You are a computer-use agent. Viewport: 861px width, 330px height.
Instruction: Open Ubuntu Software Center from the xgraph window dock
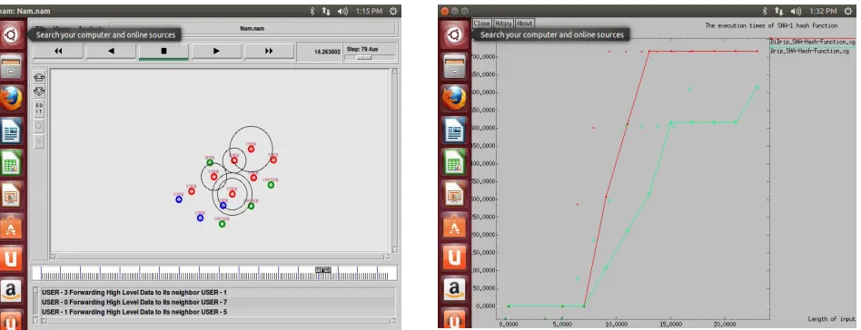pos(454,227)
